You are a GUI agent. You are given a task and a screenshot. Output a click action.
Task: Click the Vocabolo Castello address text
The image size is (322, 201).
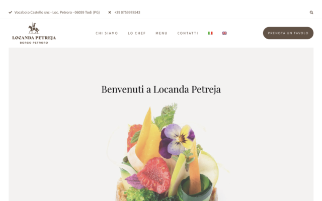57,12
